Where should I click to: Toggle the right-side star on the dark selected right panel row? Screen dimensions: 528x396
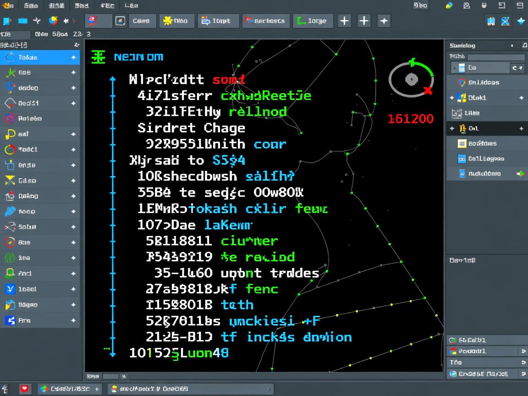pyautogui.click(x=521, y=128)
